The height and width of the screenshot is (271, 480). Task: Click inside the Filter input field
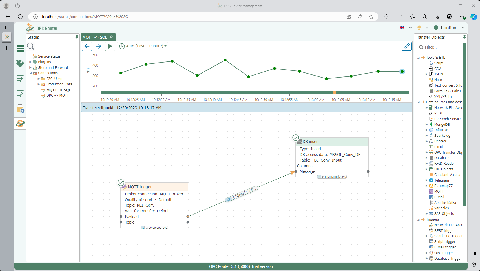[x=440, y=47]
